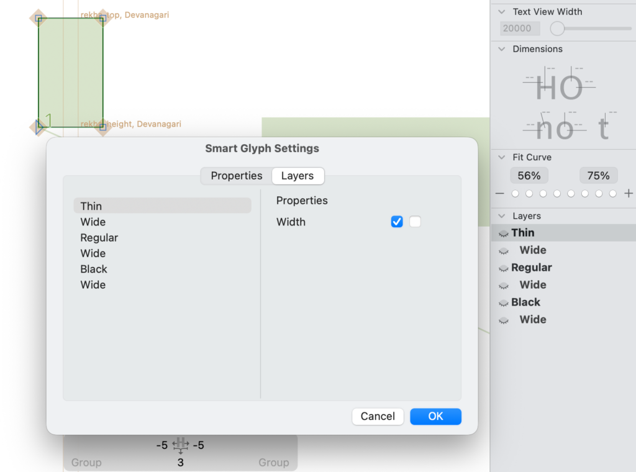Collapse the Dimensions section
636x472 pixels.
[502, 49]
